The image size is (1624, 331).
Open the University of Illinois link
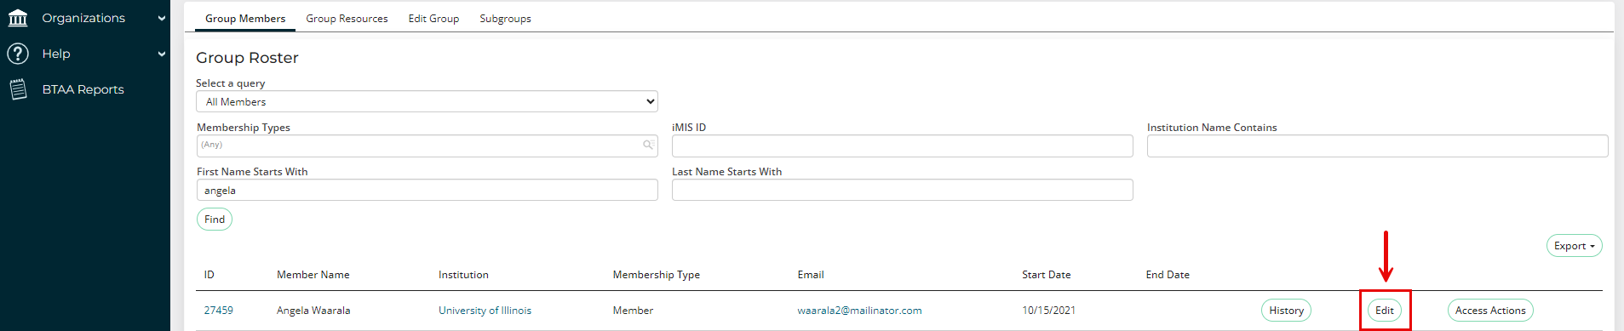(485, 311)
